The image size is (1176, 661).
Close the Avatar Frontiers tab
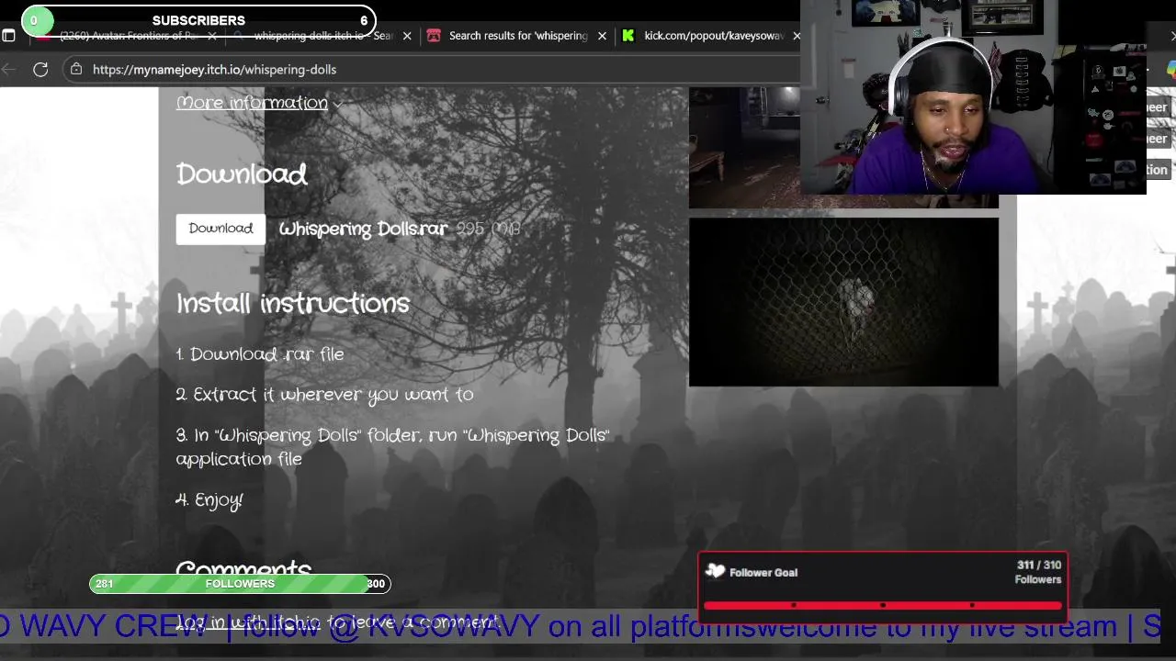212,36
